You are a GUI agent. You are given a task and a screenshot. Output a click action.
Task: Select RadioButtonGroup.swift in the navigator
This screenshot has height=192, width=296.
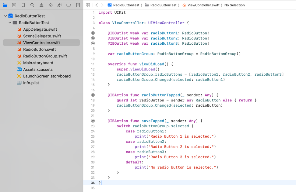[45, 56]
